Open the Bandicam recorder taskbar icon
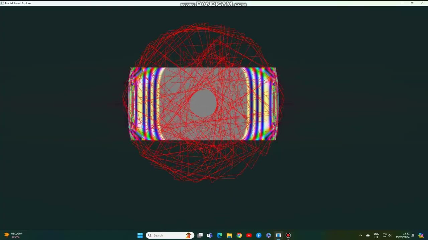Screen dimensions: 428x240 tap(288, 235)
